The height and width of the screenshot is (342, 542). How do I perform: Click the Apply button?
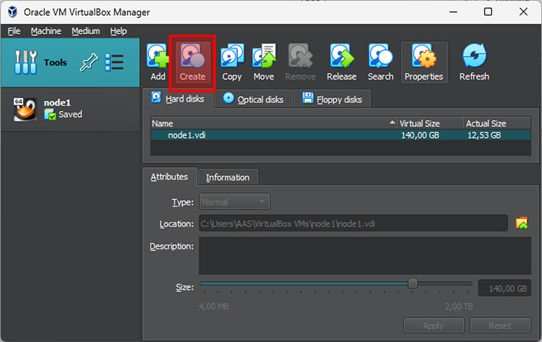(x=433, y=325)
